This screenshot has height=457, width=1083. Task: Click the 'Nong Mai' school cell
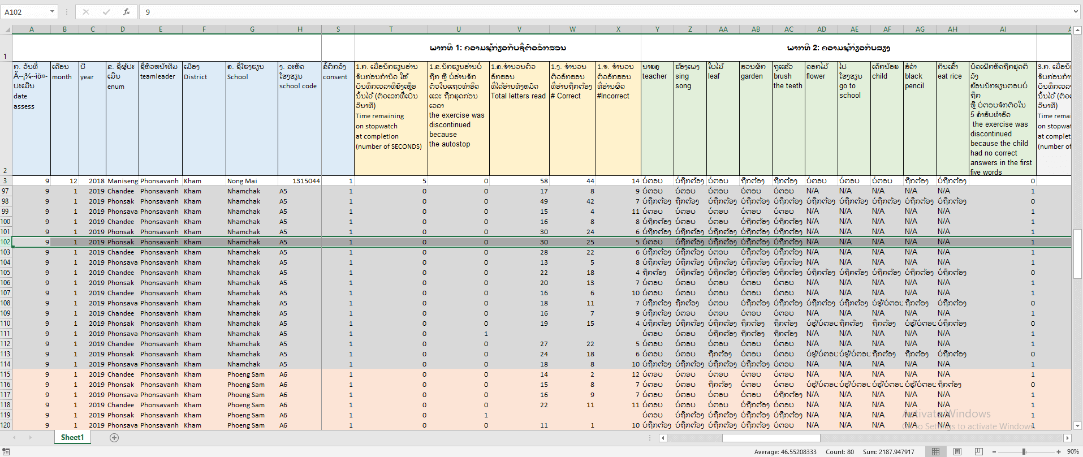coord(252,181)
